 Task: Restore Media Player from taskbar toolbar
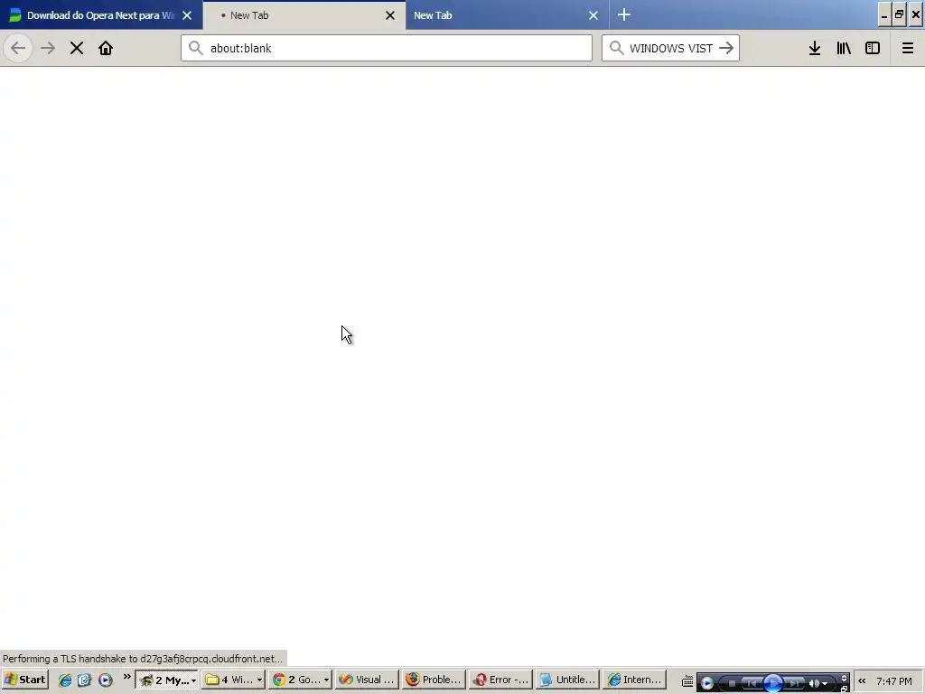(x=845, y=688)
